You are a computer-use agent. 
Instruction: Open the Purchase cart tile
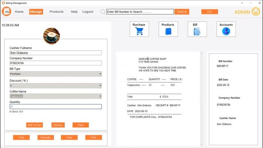click(x=139, y=29)
